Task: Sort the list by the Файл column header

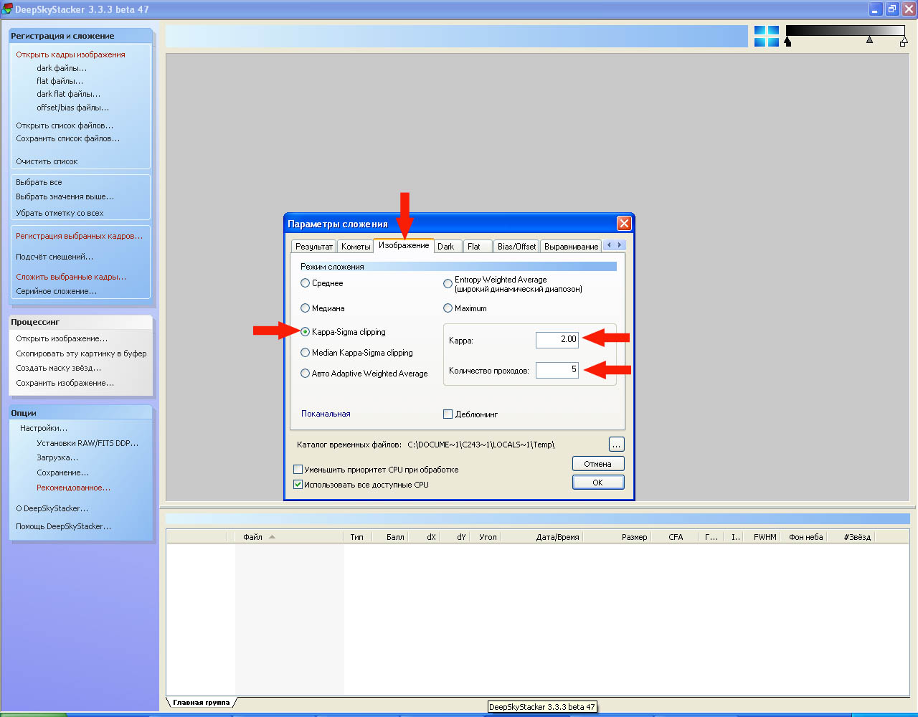Action: click(252, 537)
